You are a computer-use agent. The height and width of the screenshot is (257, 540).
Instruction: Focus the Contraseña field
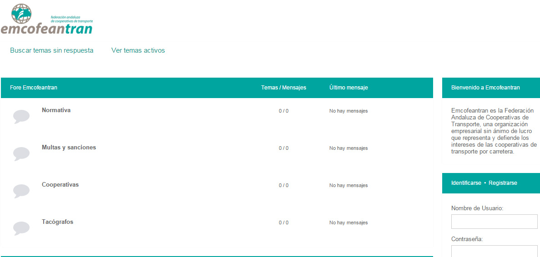pos(494,251)
